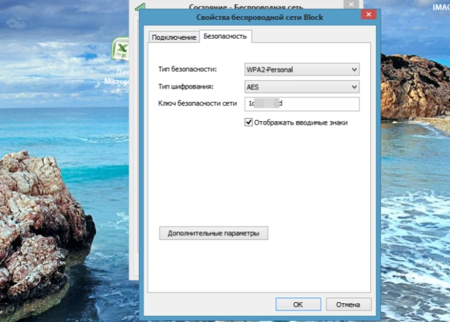The height and width of the screenshot is (322, 450).
Task: Close the background wireless status window
Action: tap(352, 4)
